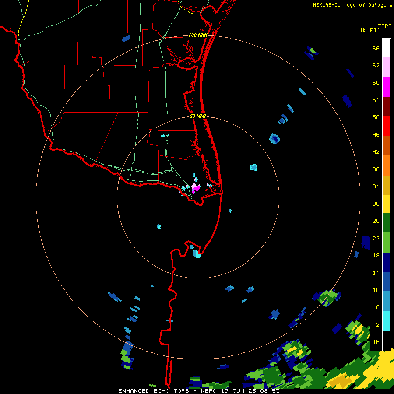Click the light blue swatch near 6
The height and width of the screenshot is (394, 394).
[x=387, y=301]
